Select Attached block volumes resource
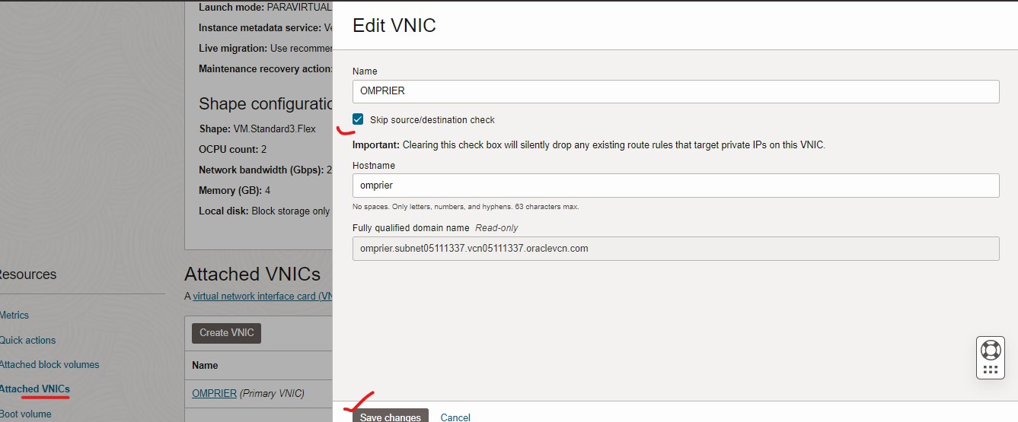Image resolution: width=1018 pixels, height=422 pixels. pos(49,364)
